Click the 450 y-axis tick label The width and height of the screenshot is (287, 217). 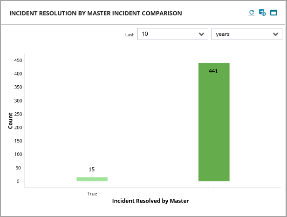pyautogui.click(x=18, y=60)
